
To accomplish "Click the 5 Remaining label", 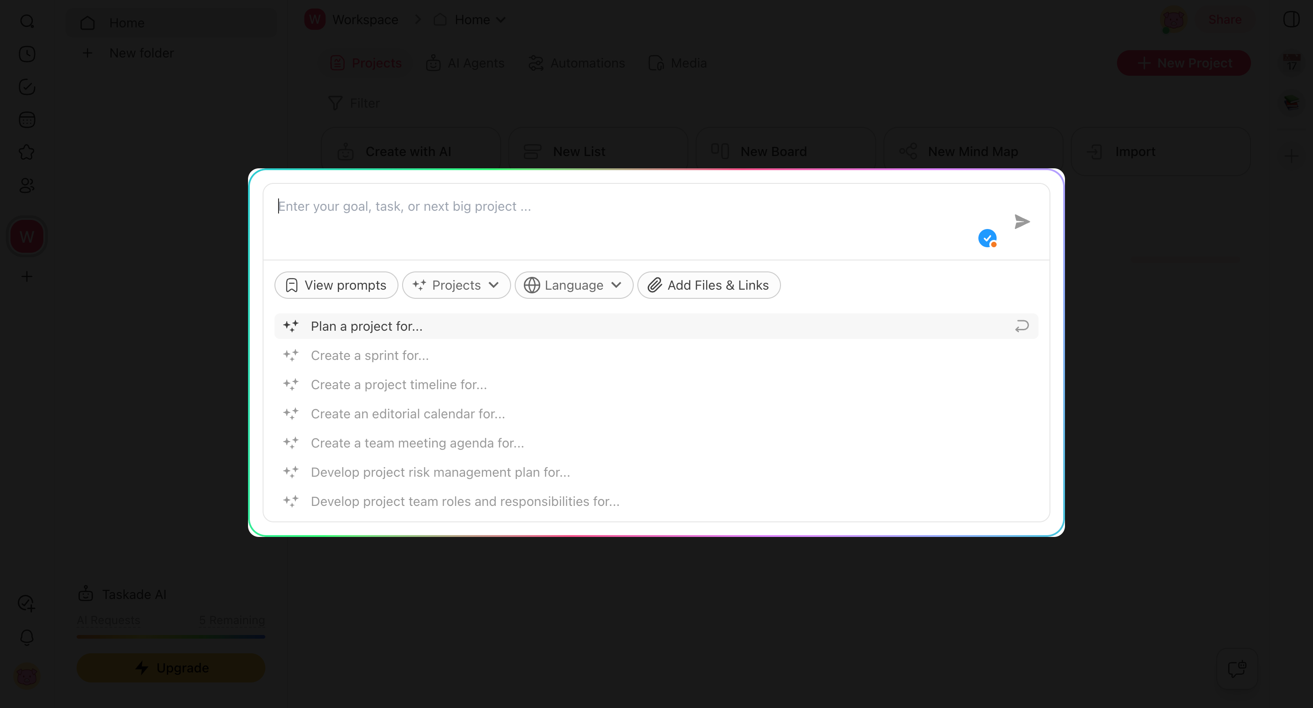I will [x=232, y=620].
